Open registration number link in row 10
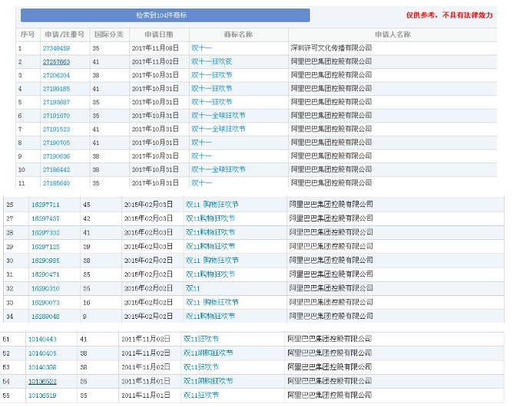 pos(56,169)
